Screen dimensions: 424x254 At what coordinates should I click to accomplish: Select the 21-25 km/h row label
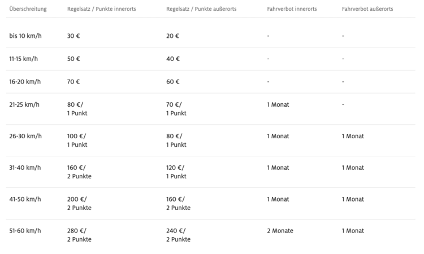coord(25,104)
